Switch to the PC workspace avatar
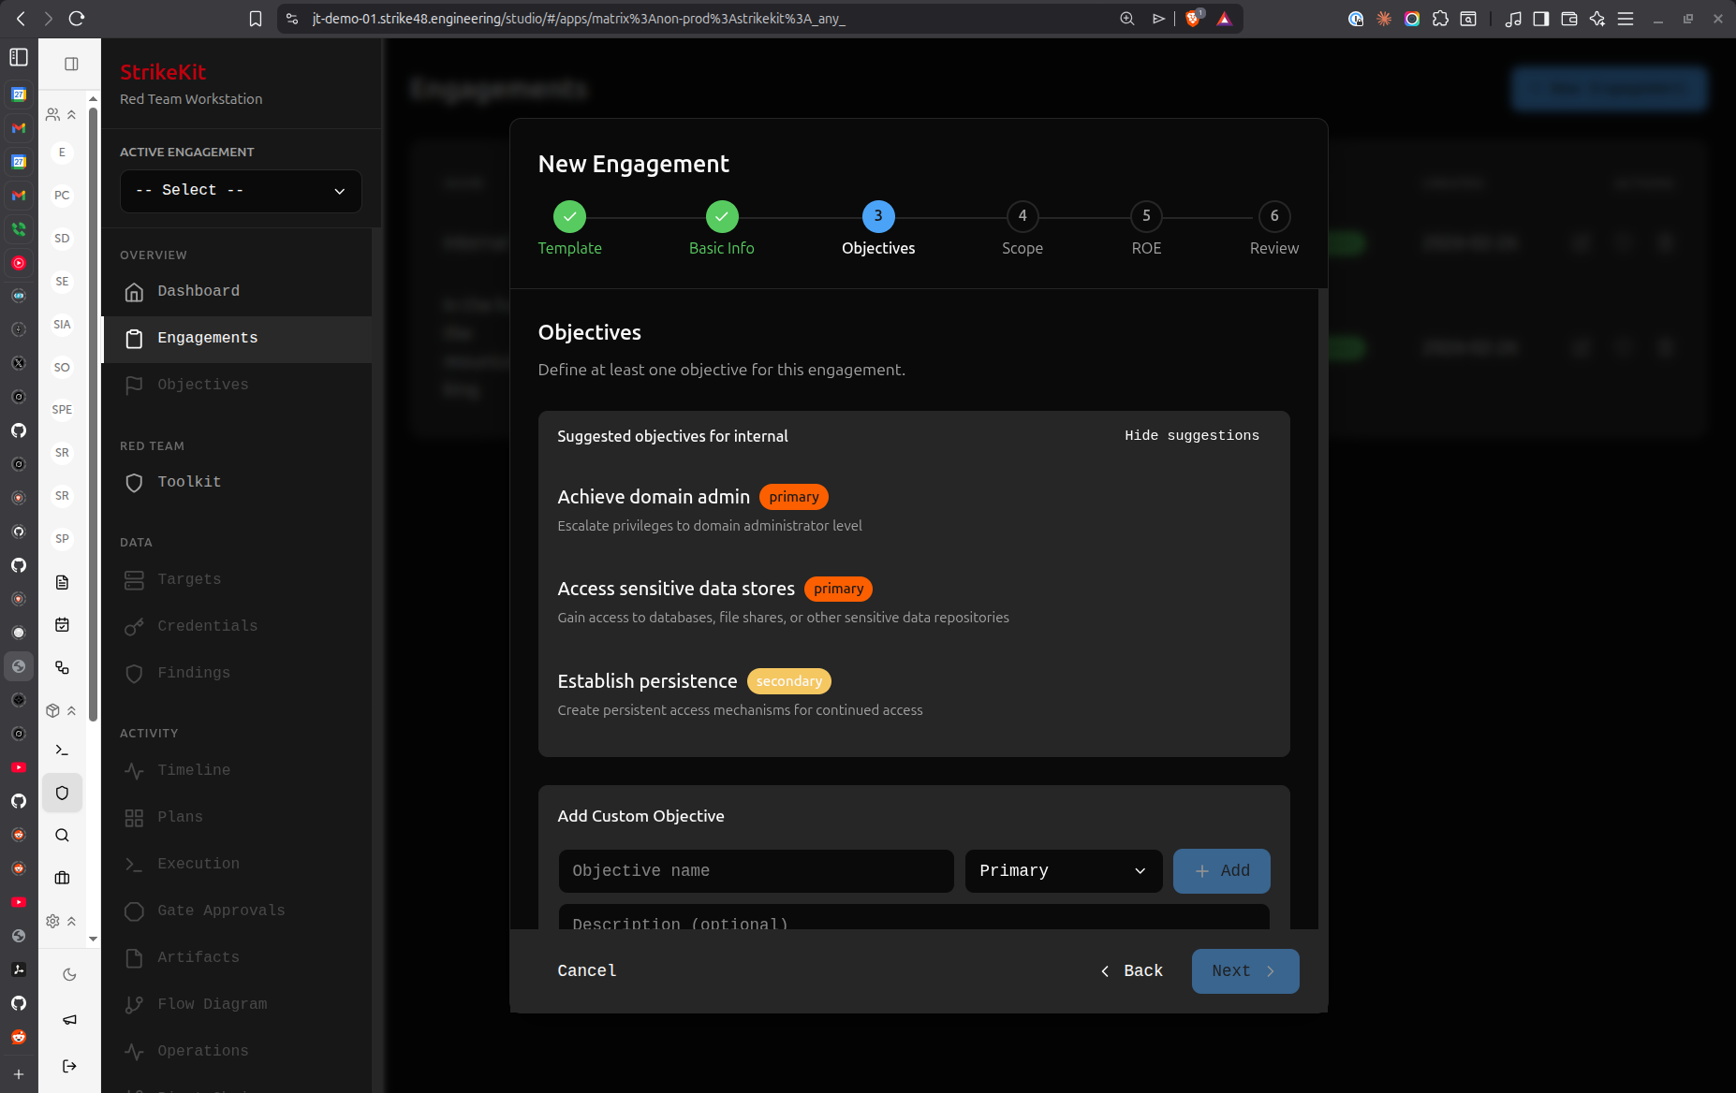 tap(62, 196)
